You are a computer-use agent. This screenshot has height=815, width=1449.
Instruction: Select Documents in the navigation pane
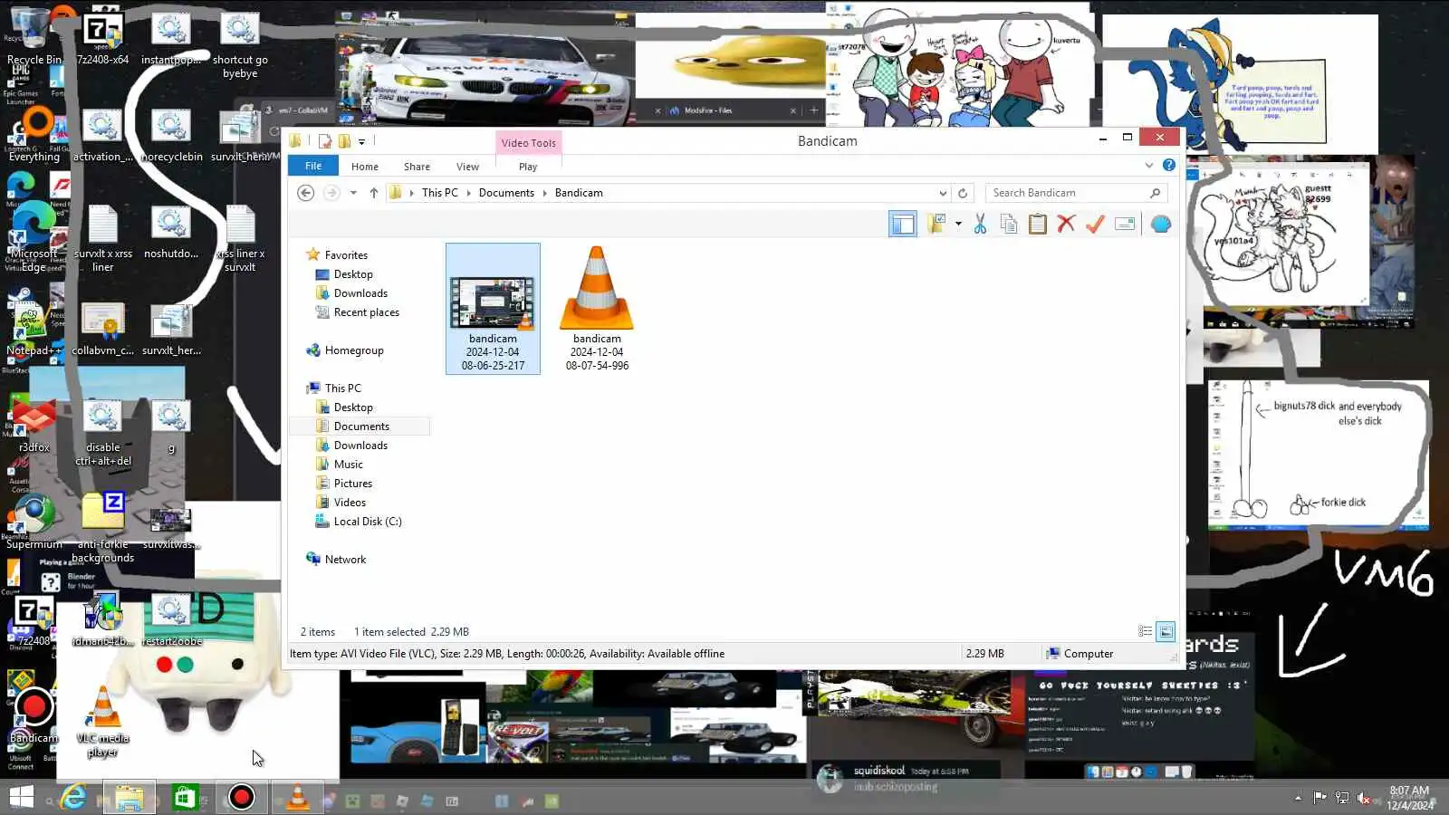[361, 427]
